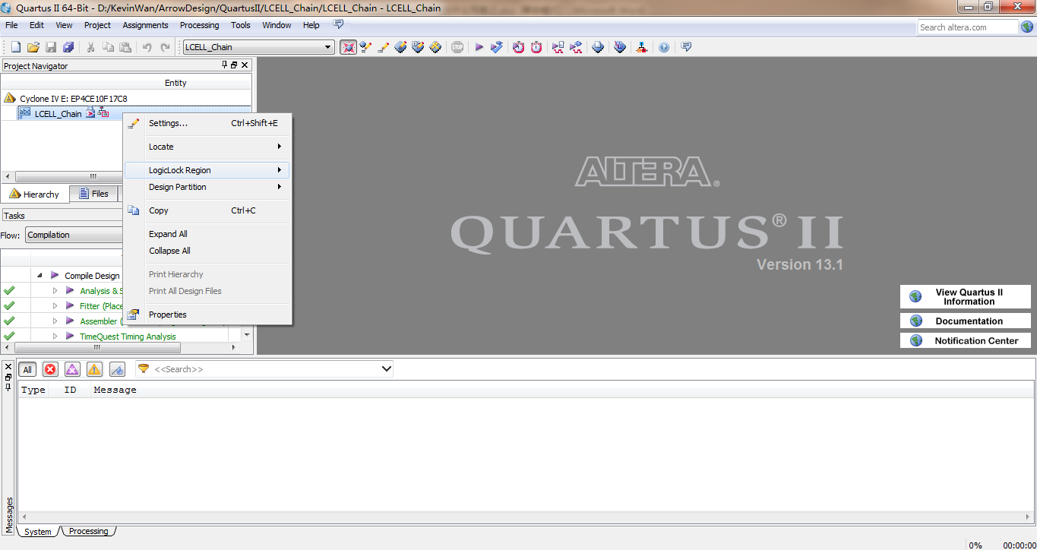Click the Search altera.com field

click(967, 27)
